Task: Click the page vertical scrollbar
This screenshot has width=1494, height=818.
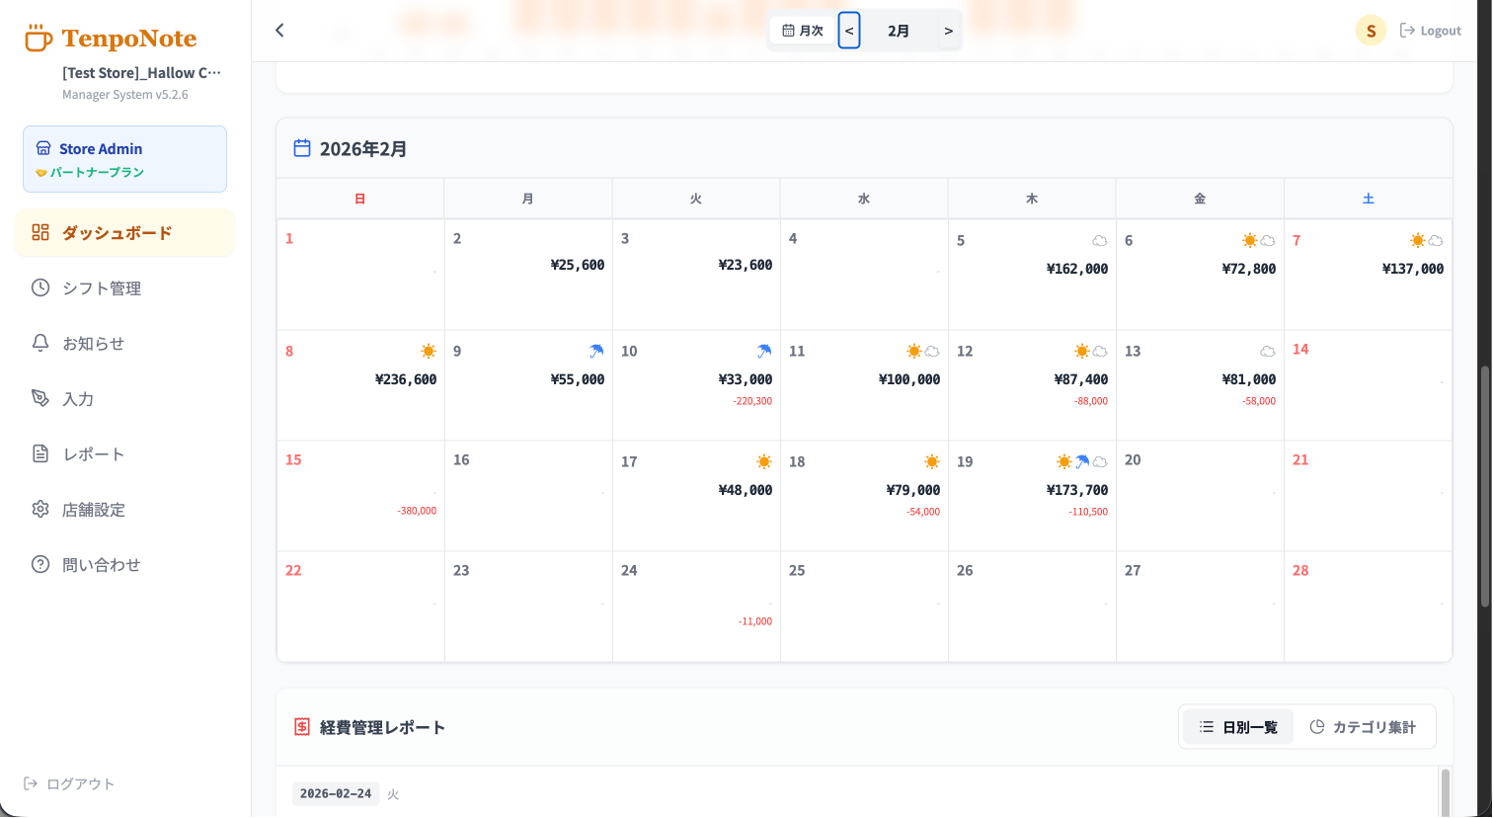Action: (x=1484, y=487)
